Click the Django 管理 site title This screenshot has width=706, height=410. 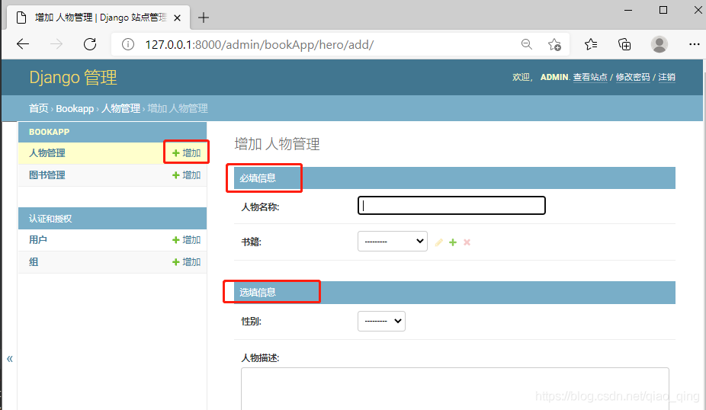click(73, 78)
